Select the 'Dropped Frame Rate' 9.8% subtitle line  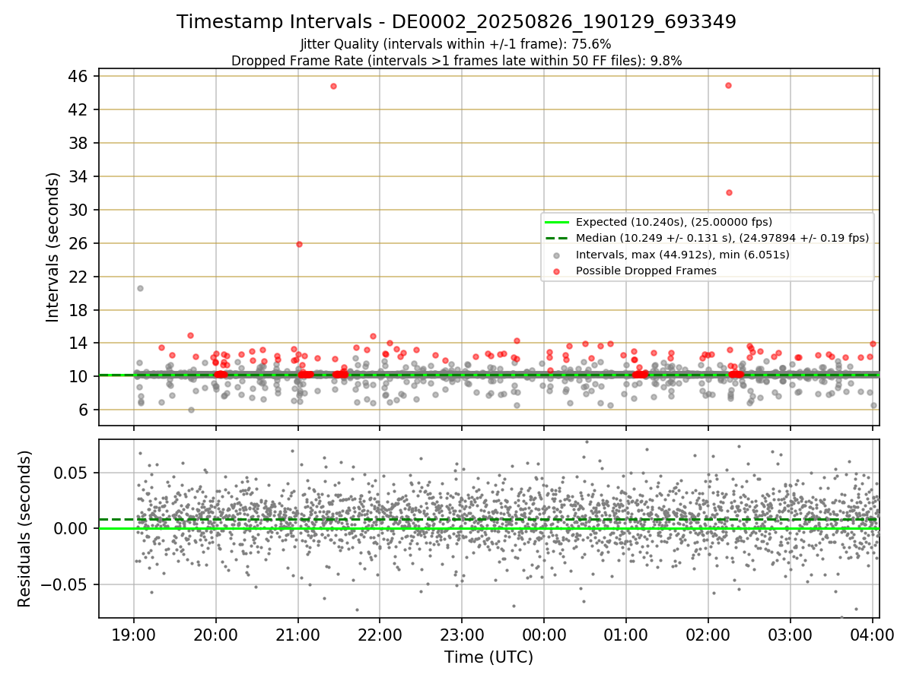point(456,61)
